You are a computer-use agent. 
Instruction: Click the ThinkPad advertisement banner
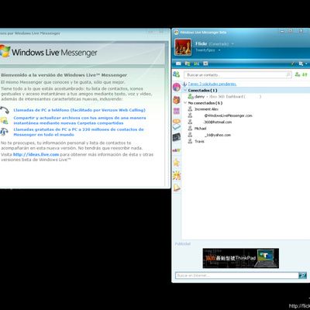(x=241, y=258)
